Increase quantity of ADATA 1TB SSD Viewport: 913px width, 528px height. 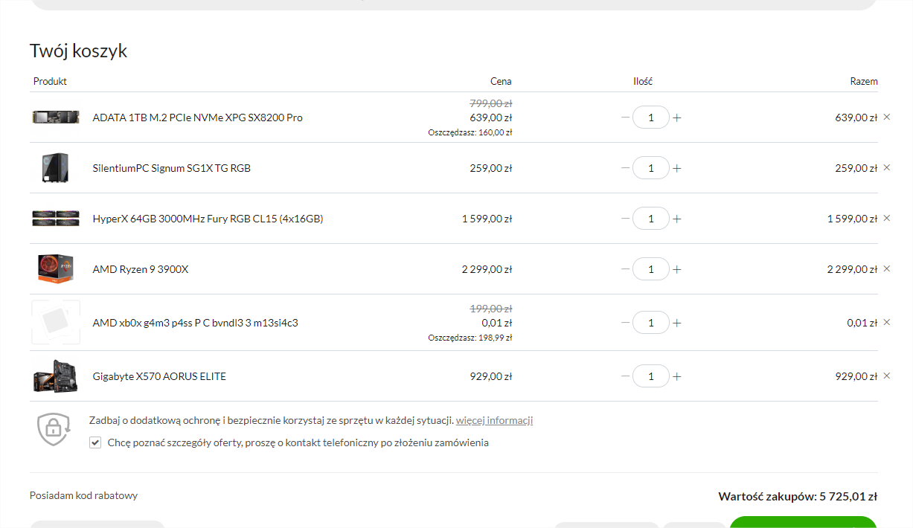coord(676,117)
